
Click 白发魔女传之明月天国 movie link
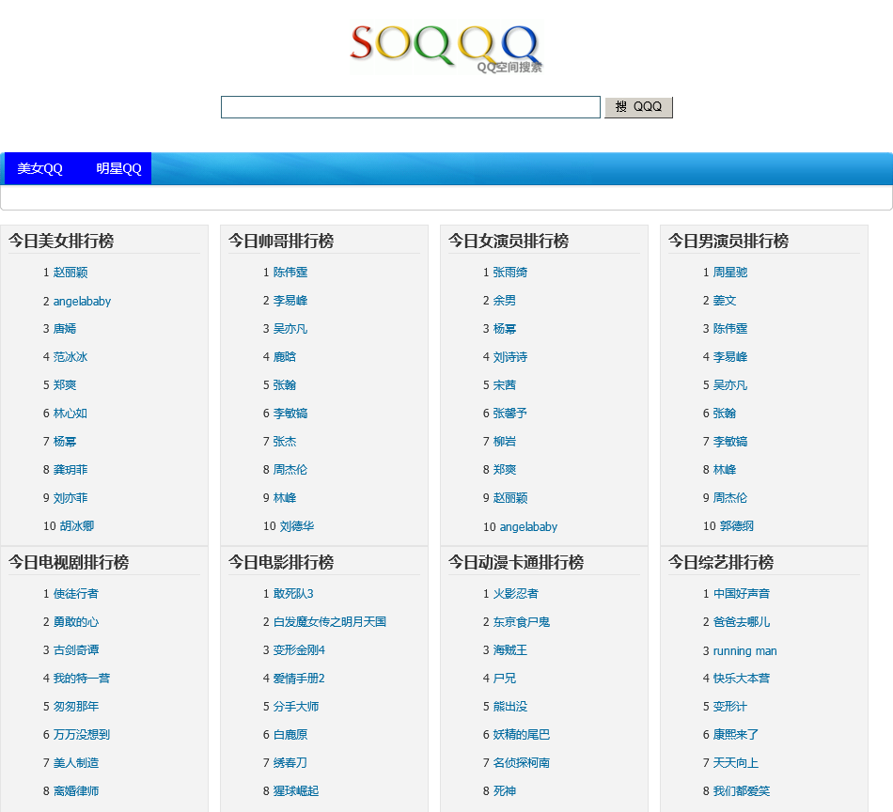tap(330, 622)
